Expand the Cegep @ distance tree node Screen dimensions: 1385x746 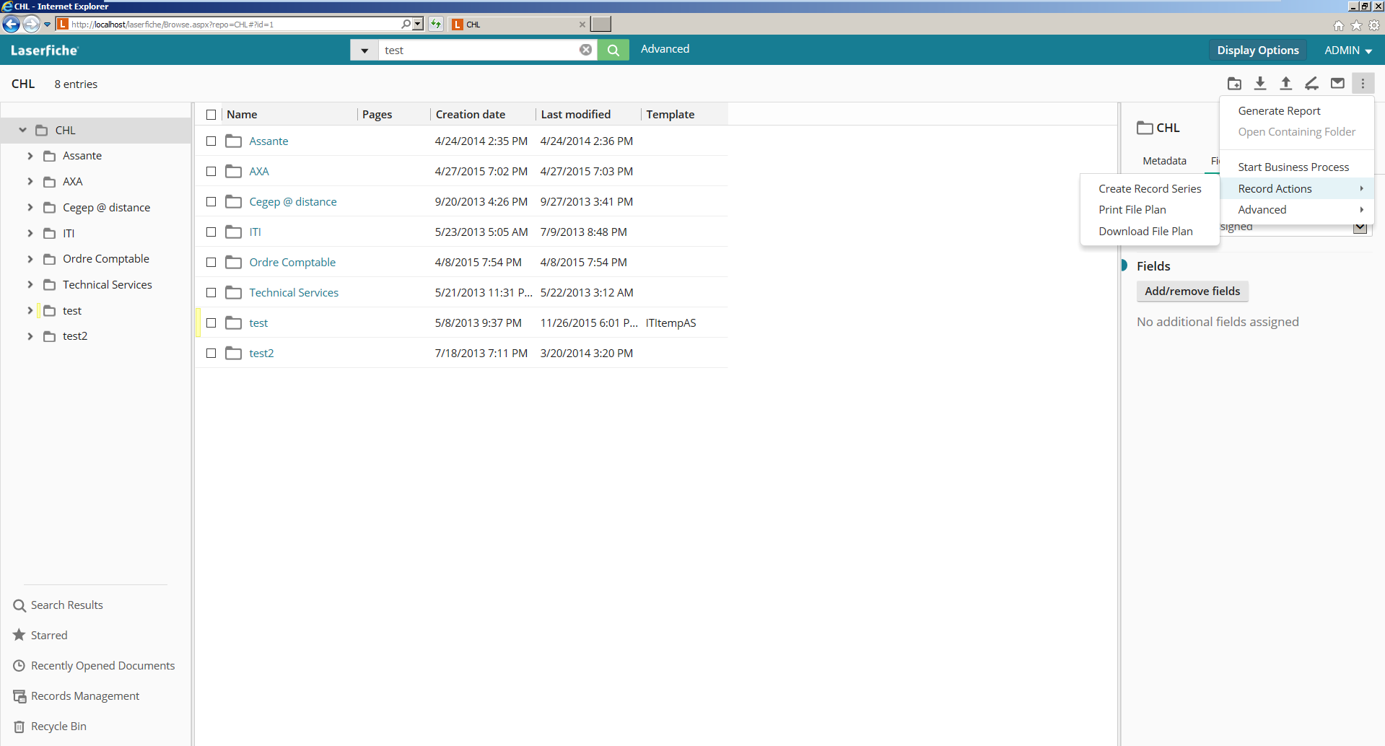click(30, 208)
